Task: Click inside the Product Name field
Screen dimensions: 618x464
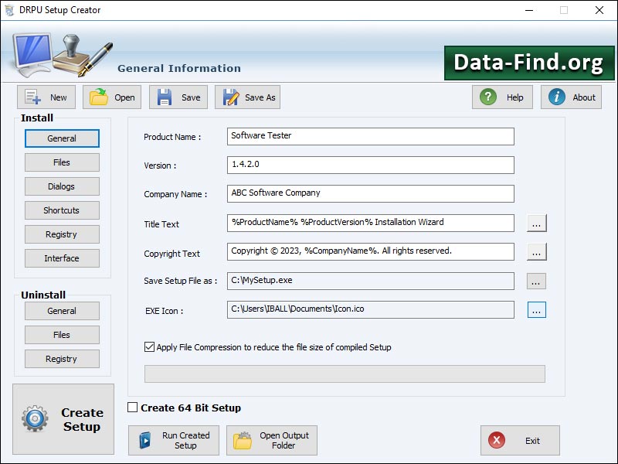Action: tap(369, 135)
